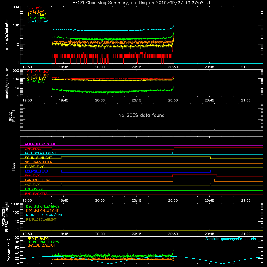Click the SAA_FLAG label
This screenshot has height=267, width=267.
(x=33, y=176)
